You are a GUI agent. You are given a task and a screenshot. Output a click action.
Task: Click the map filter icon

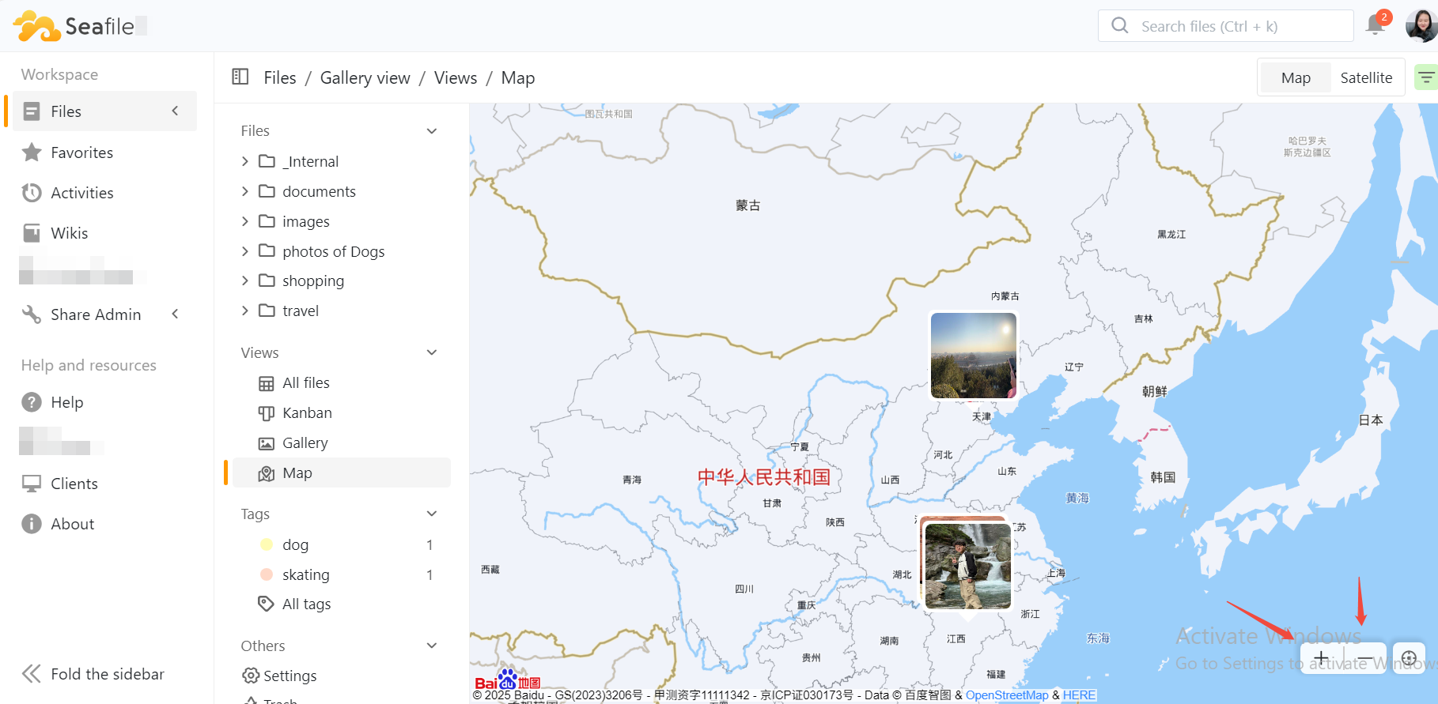1425,77
